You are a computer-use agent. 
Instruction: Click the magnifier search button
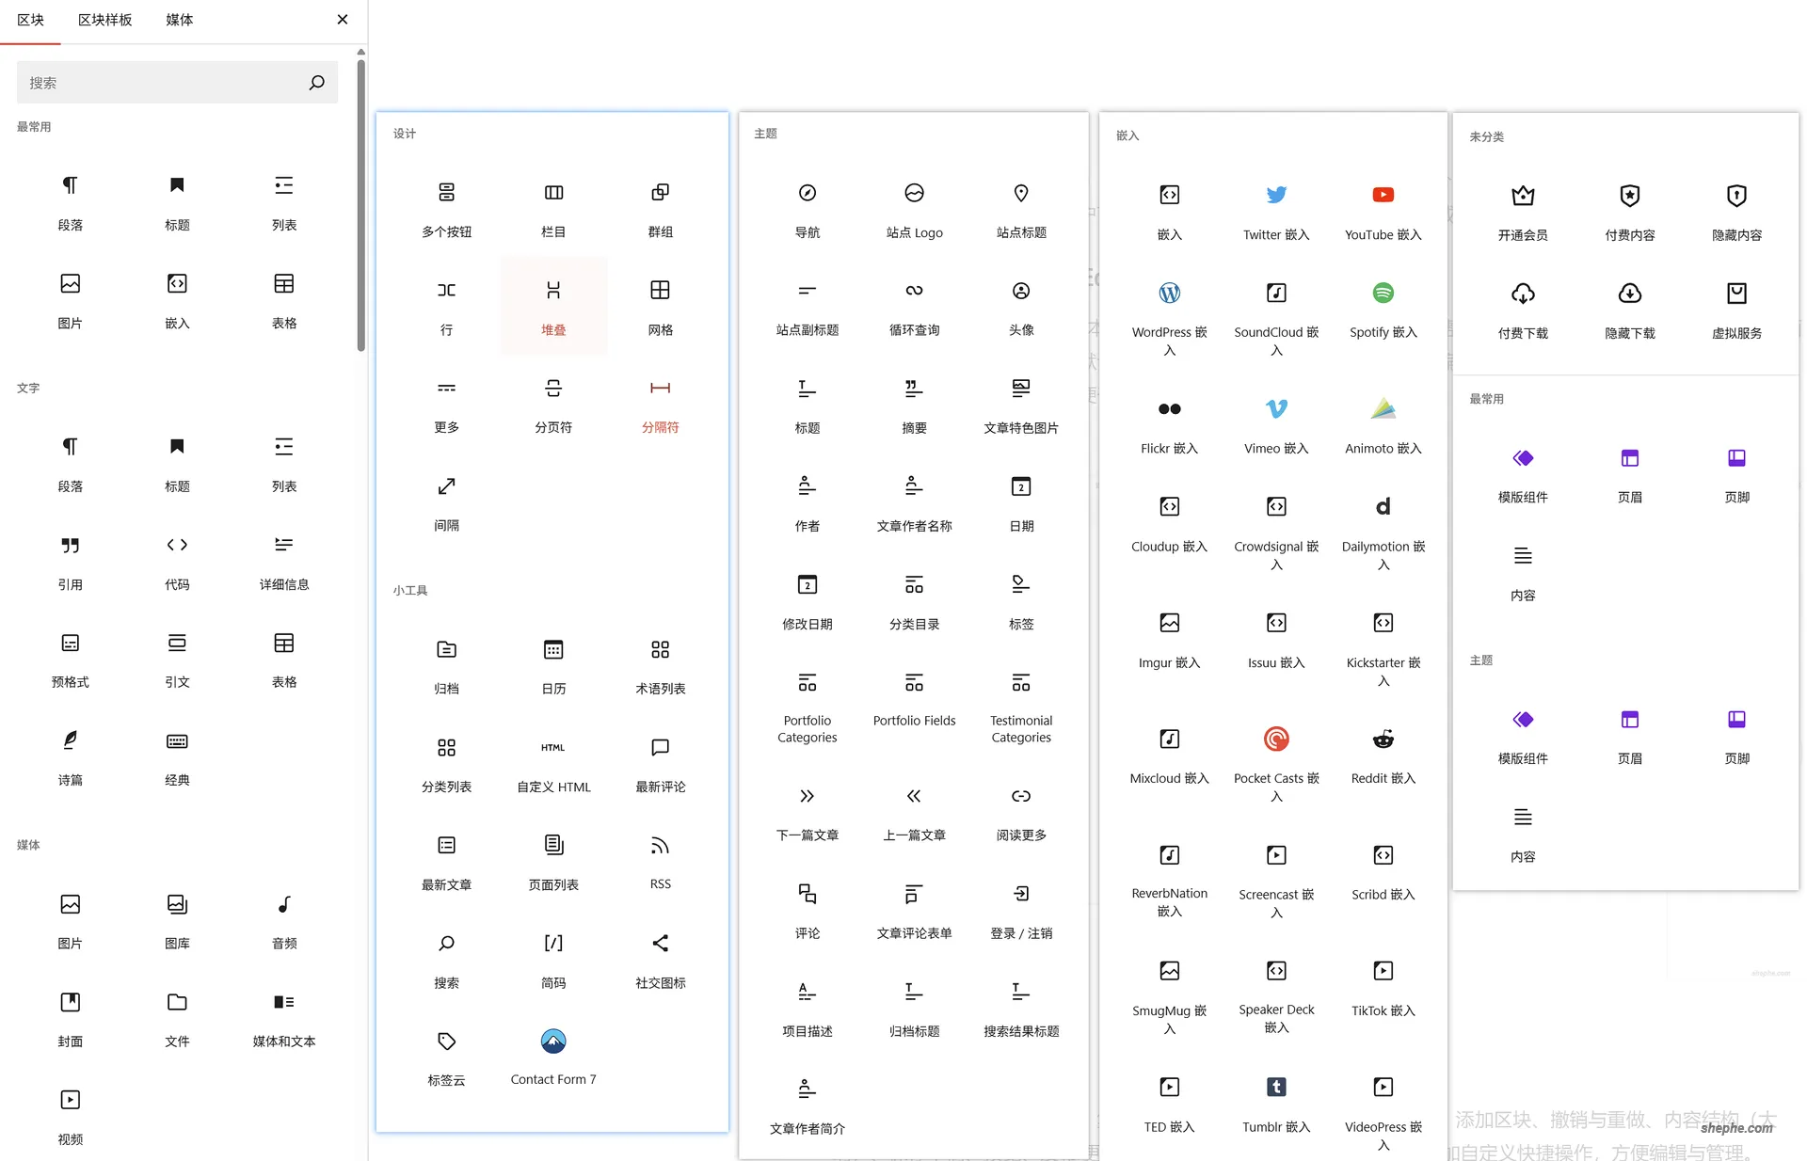click(x=317, y=83)
